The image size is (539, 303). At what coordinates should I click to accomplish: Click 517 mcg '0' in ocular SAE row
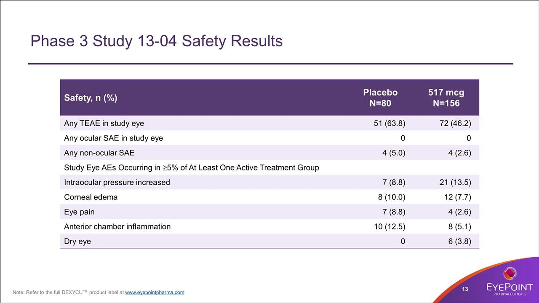[469, 138]
